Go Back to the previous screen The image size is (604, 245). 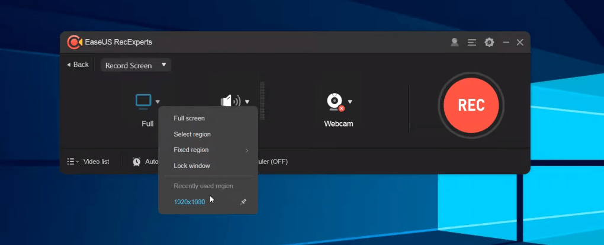(x=78, y=65)
